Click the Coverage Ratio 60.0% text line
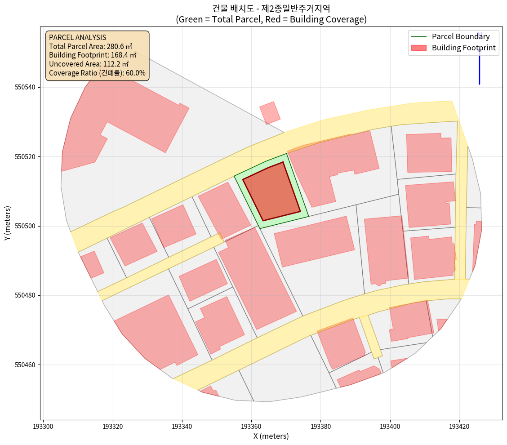 click(x=97, y=73)
